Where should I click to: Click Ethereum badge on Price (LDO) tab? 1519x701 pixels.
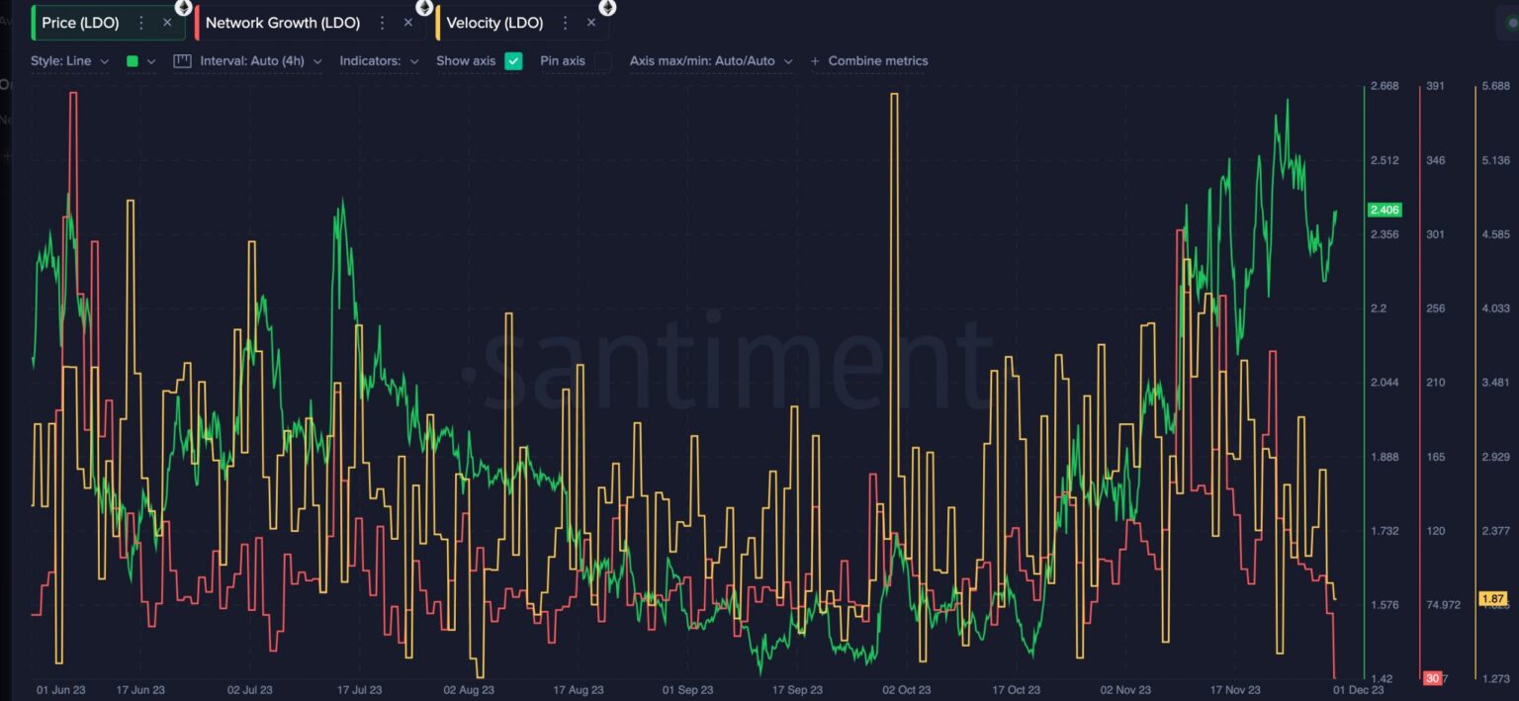tap(183, 8)
